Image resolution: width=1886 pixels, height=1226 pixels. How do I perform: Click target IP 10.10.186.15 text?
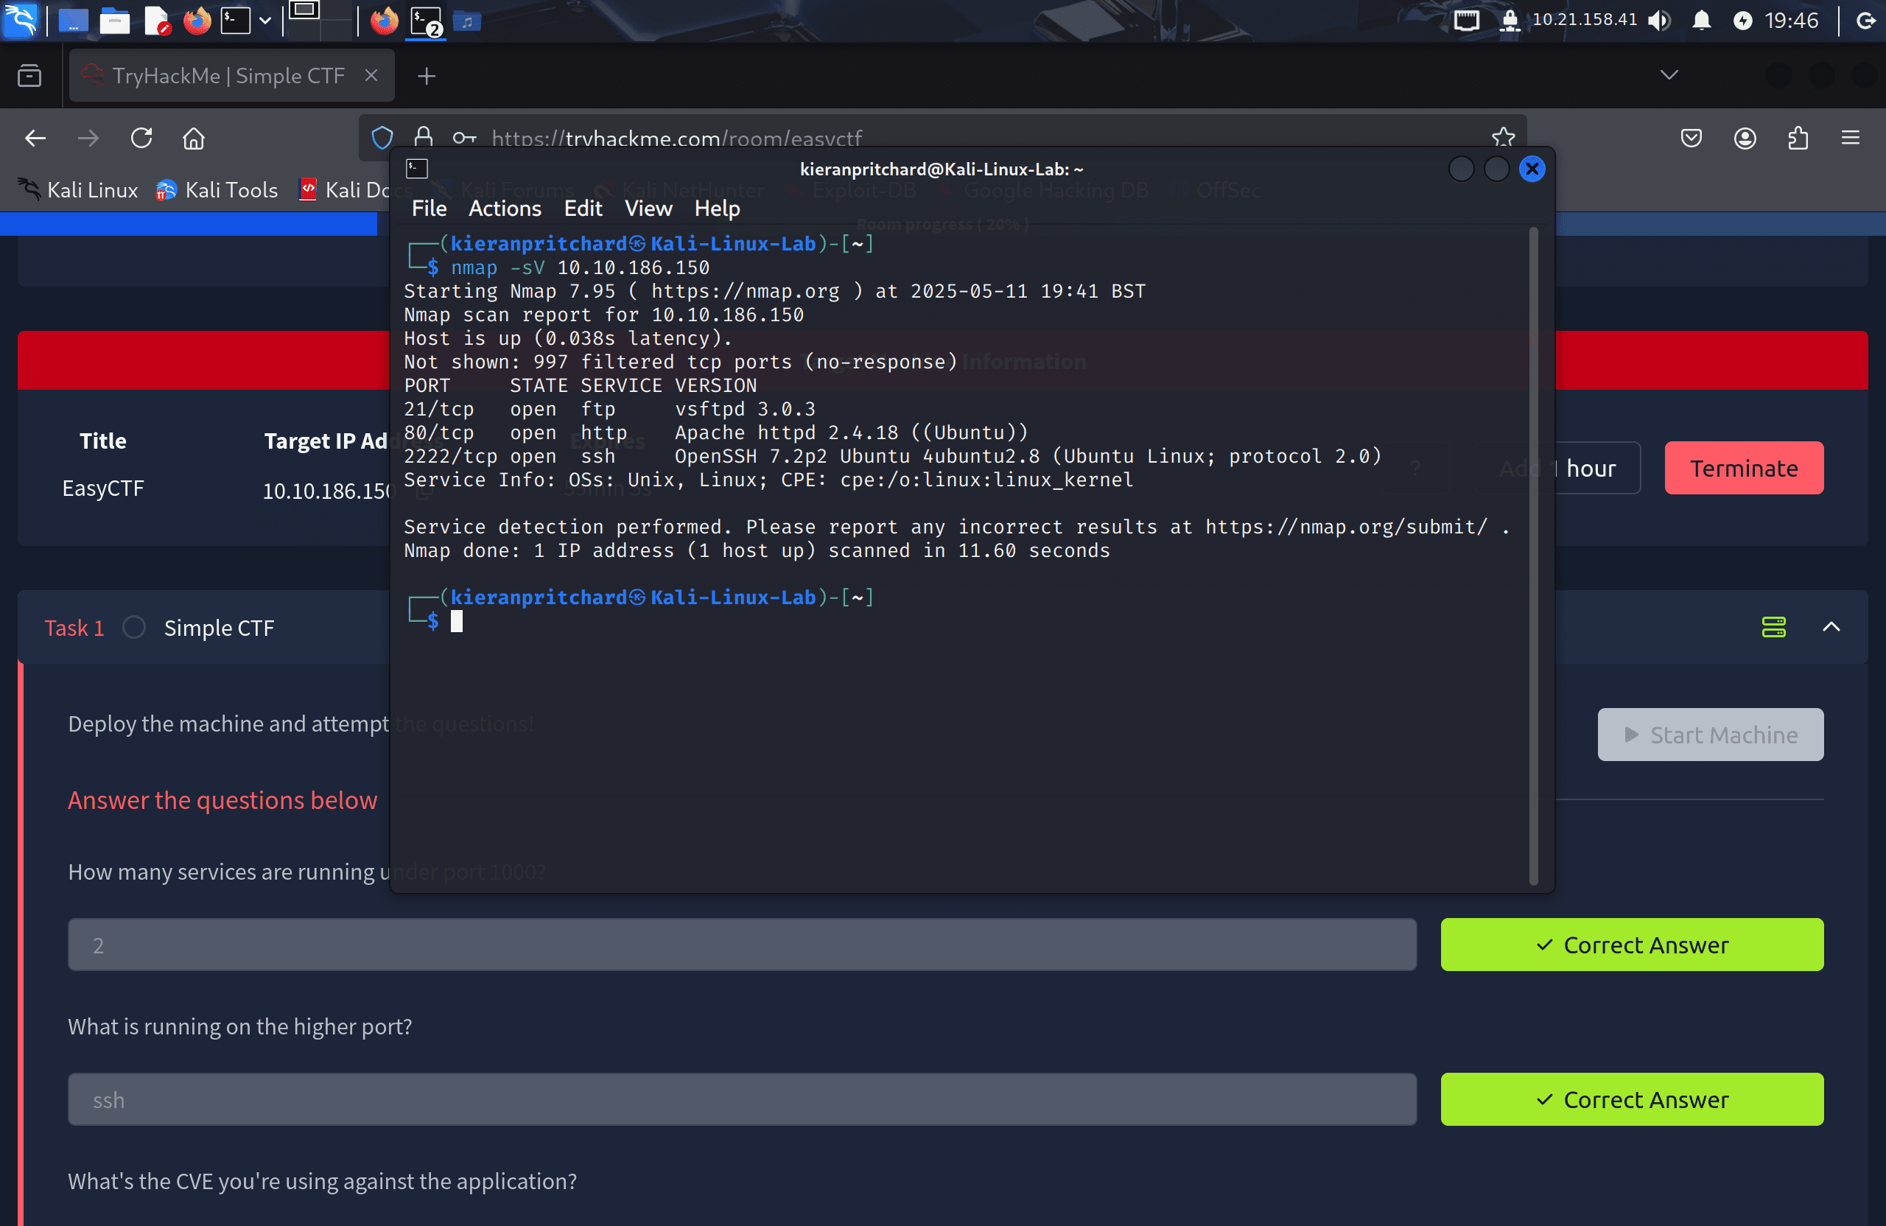tap(326, 491)
